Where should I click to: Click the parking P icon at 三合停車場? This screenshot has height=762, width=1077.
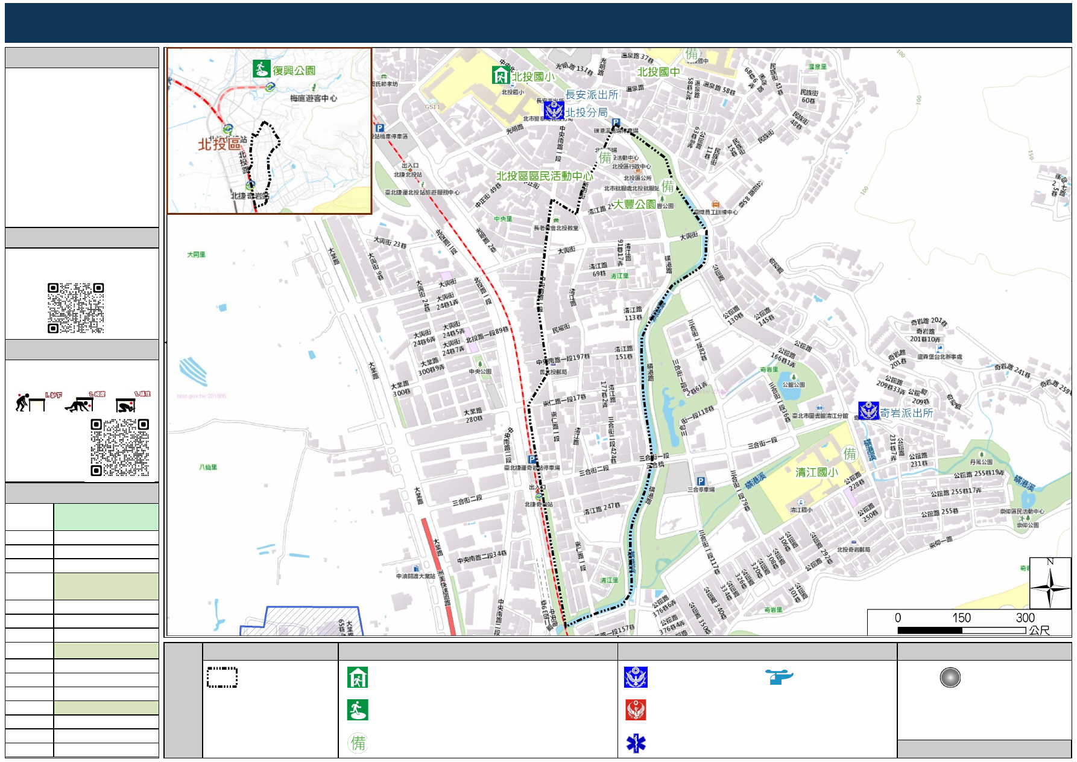[700, 481]
